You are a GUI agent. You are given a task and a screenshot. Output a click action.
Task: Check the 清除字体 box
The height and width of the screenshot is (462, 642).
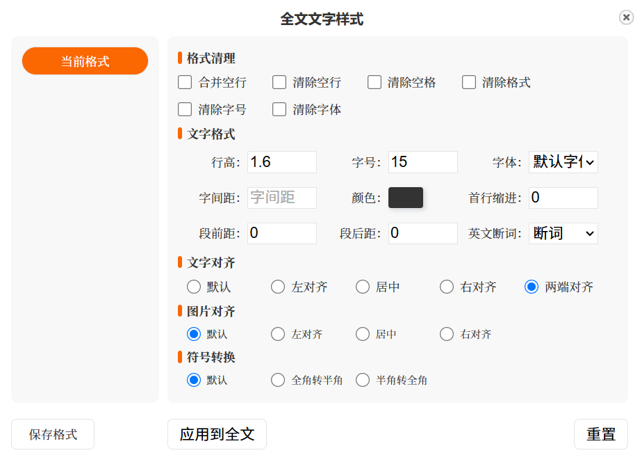(x=279, y=109)
